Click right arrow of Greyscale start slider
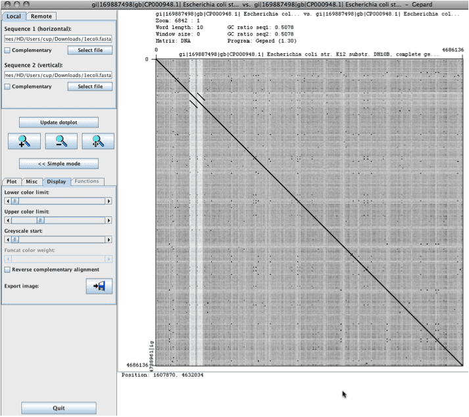This screenshot has height=417, width=469. (x=109, y=240)
